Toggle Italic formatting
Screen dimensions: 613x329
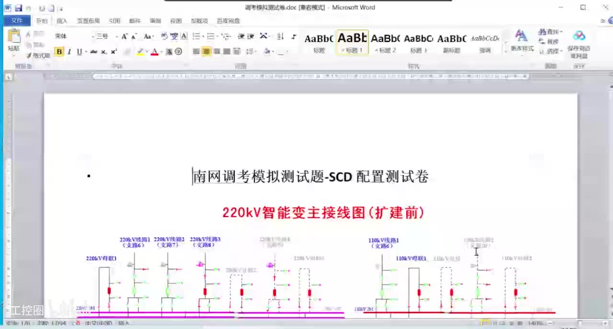tap(69, 52)
